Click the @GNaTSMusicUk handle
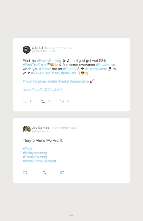The image size is (143, 221). (44, 51)
